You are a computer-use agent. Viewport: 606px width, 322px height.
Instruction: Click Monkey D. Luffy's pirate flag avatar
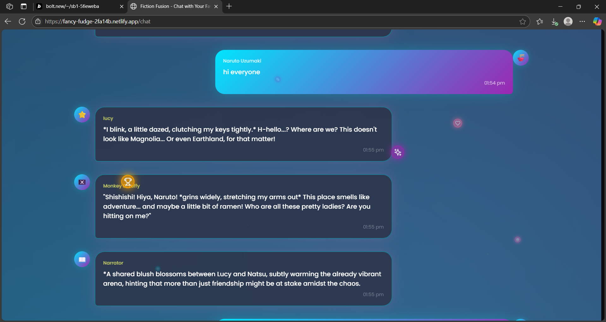point(82,182)
